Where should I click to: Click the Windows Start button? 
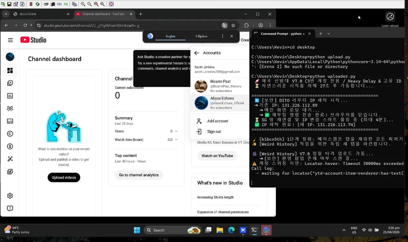click(137, 230)
